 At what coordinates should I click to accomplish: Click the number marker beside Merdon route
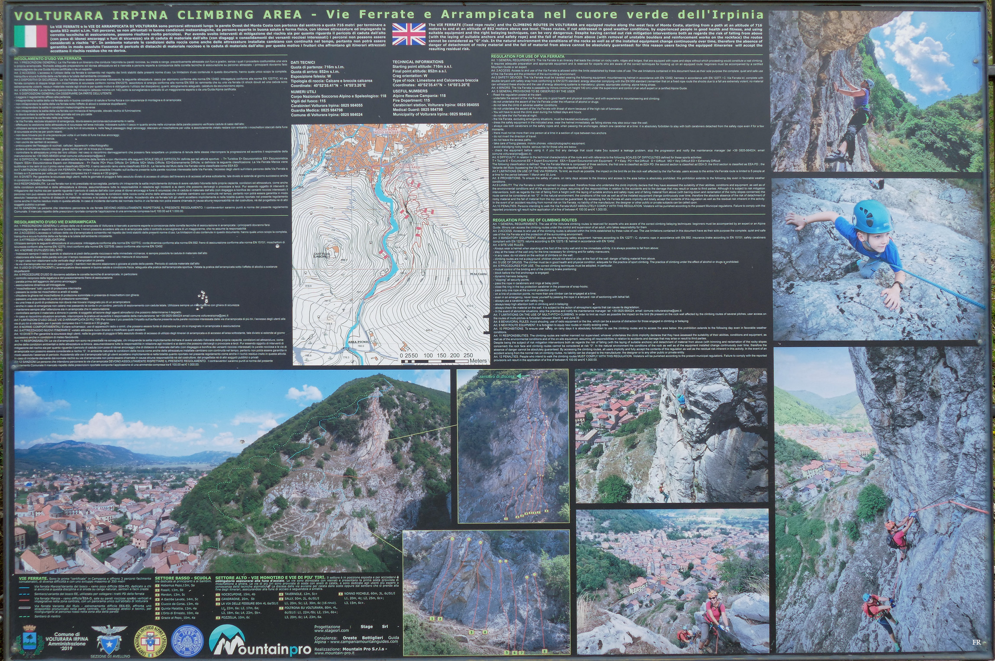[158, 595]
